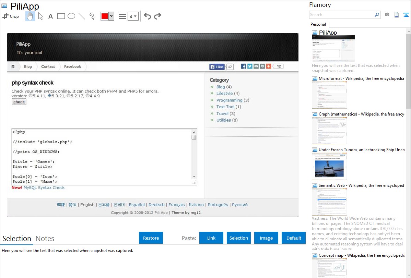
Task: Click the sidebar scrollbar up arrow
Action: pyautogui.click(x=408, y=32)
